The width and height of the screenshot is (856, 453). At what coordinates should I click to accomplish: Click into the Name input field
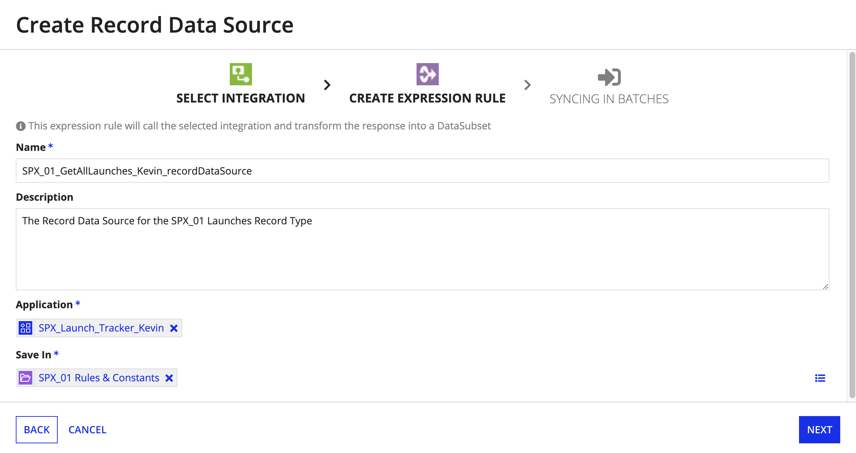422,171
